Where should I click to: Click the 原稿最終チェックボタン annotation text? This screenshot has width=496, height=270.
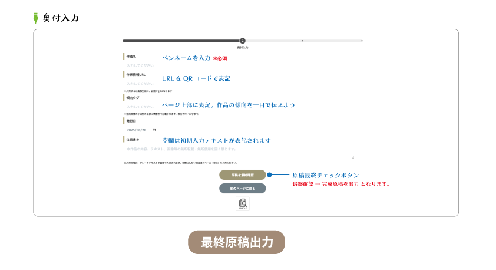[325, 176]
